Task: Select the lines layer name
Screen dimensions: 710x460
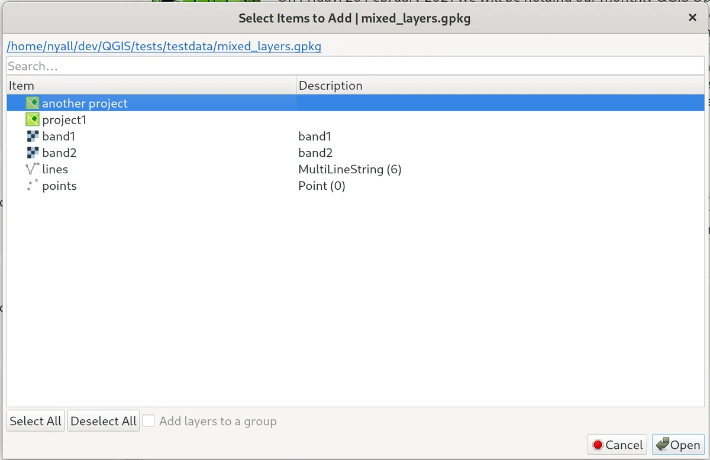Action: tap(55, 170)
